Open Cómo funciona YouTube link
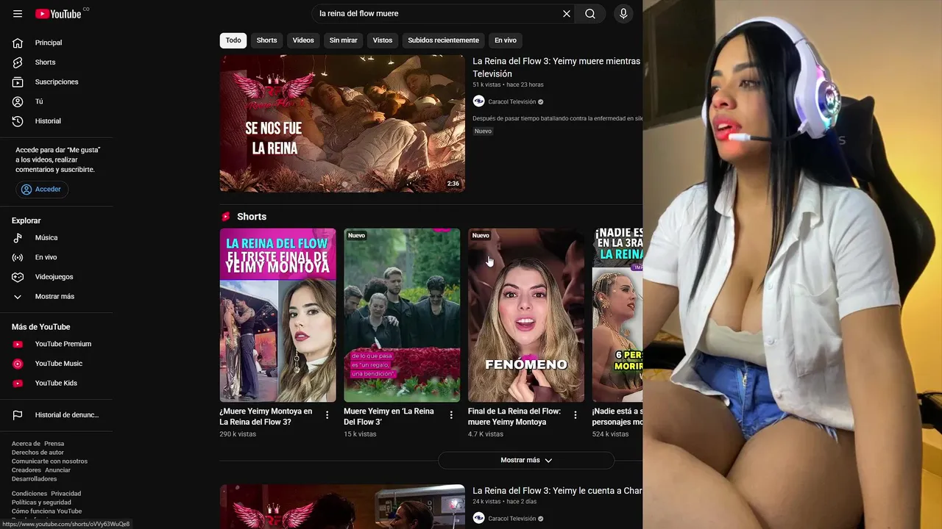The height and width of the screenshot is (529, 942). 46,511
